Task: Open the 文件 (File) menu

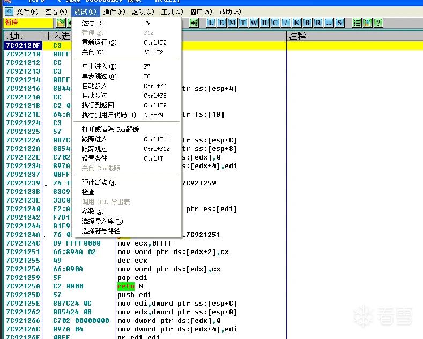Action: 27,12
